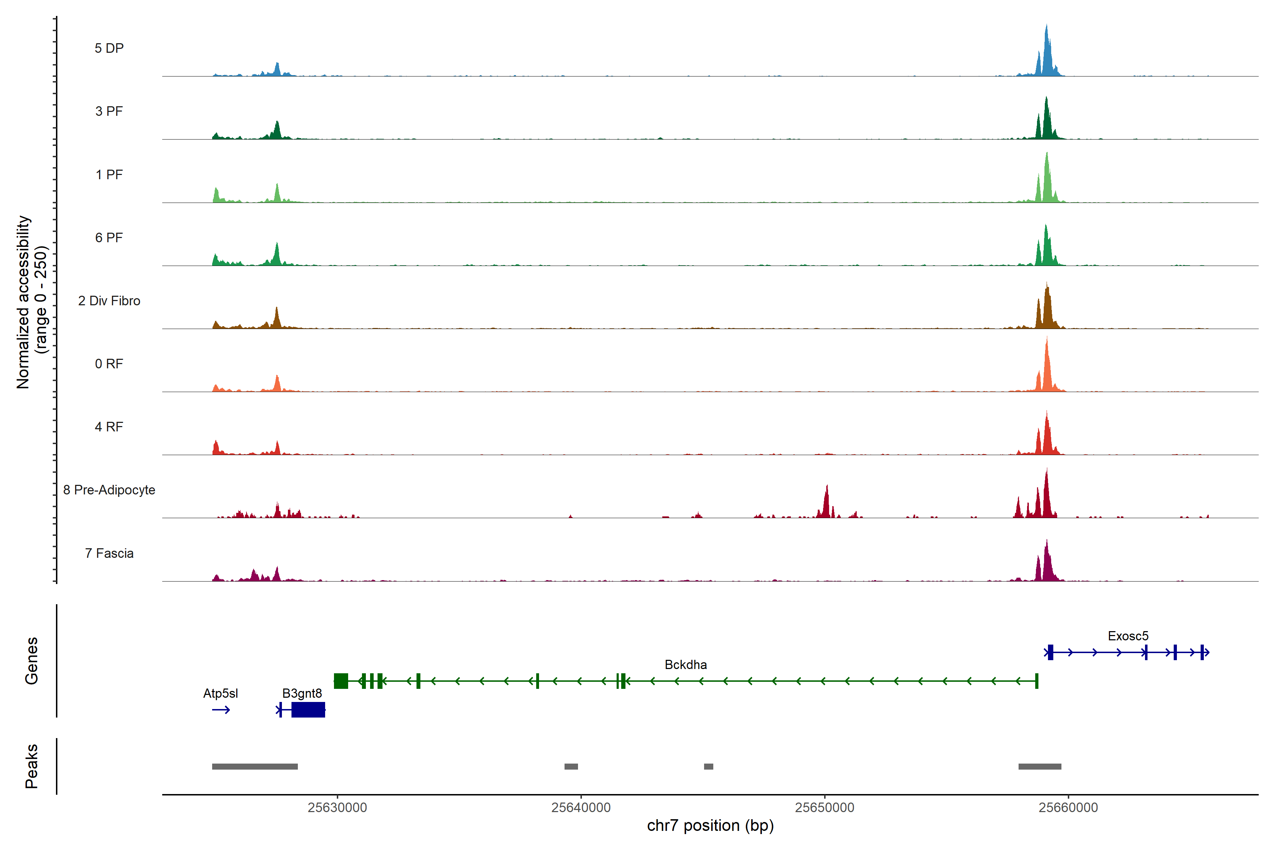Click the small peak bar near 25640000

tap(571, 766)
